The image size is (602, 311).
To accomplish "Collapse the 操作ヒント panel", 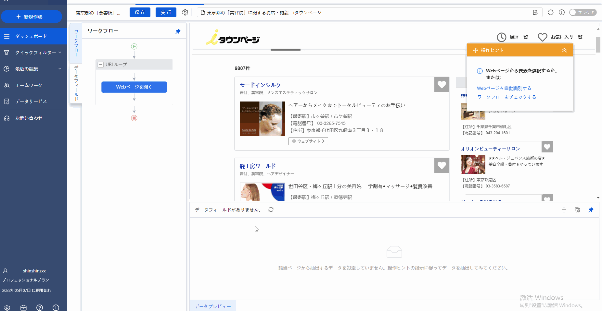I will tap(564, 50).
